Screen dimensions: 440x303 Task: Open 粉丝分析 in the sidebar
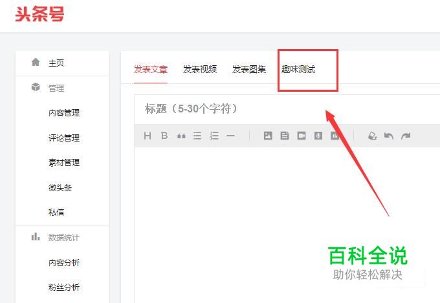coord(64,287)
